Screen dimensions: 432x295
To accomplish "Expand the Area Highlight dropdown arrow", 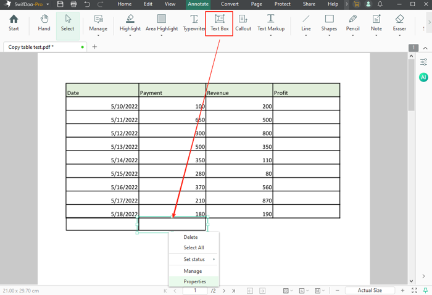I will [x=162, y=36].
